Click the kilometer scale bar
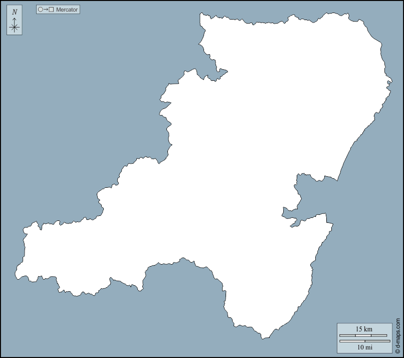This screenshot has height=358, width=404. point(363,335)
